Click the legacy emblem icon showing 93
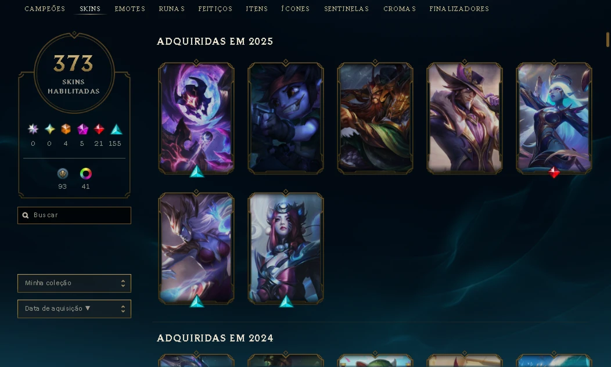611x367 pixels. [62, 174]
